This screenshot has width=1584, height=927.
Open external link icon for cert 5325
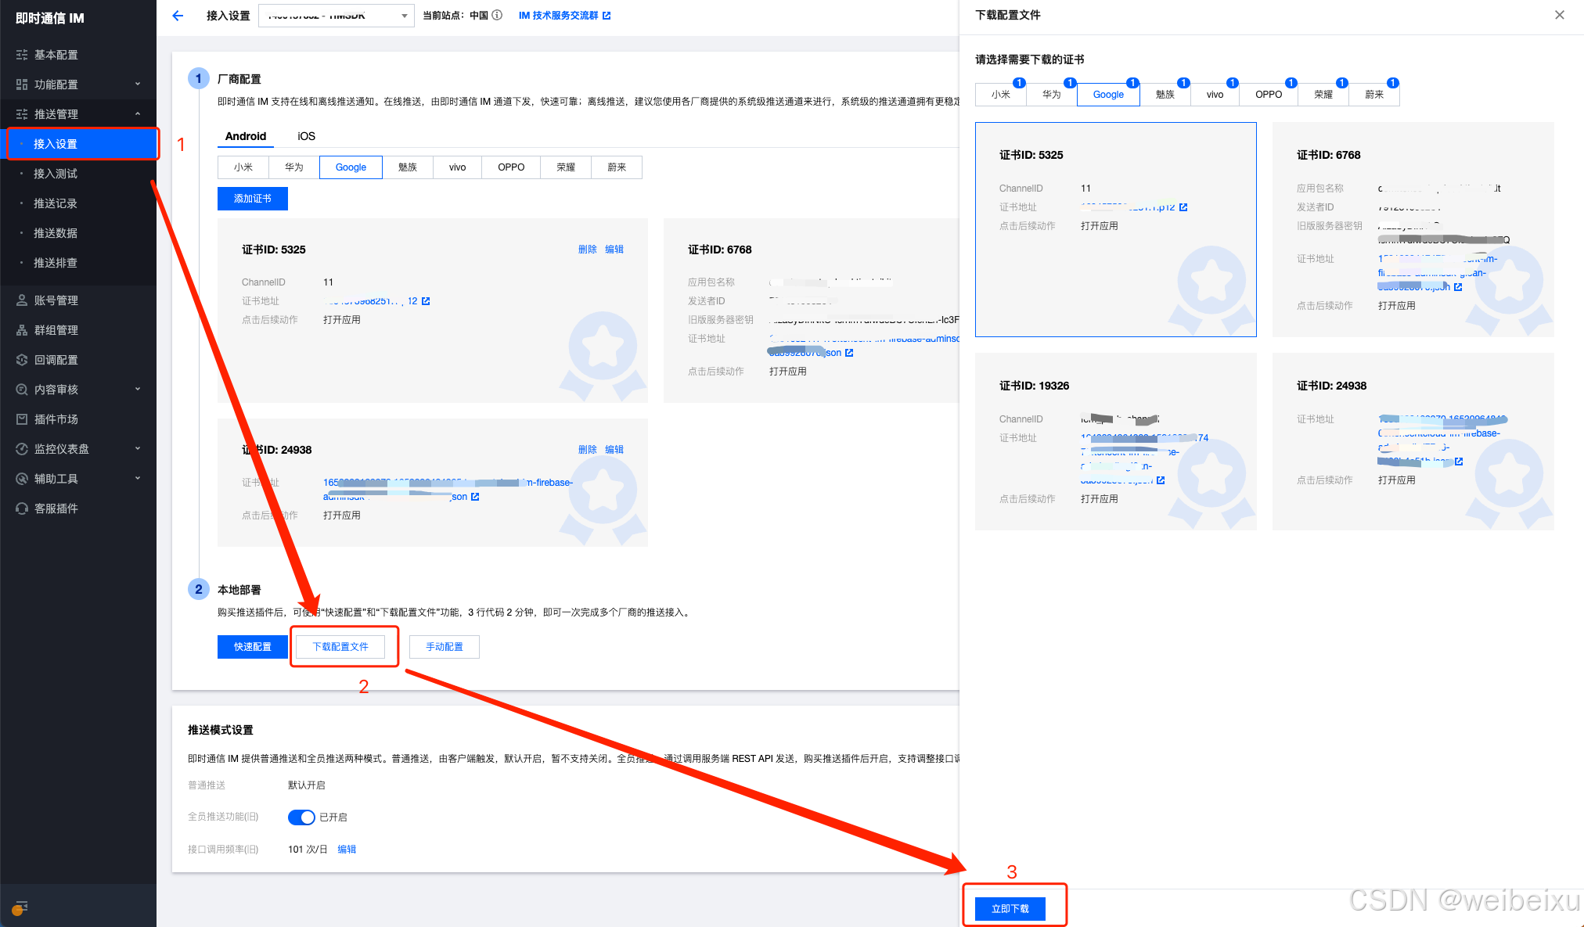[426, 301]
